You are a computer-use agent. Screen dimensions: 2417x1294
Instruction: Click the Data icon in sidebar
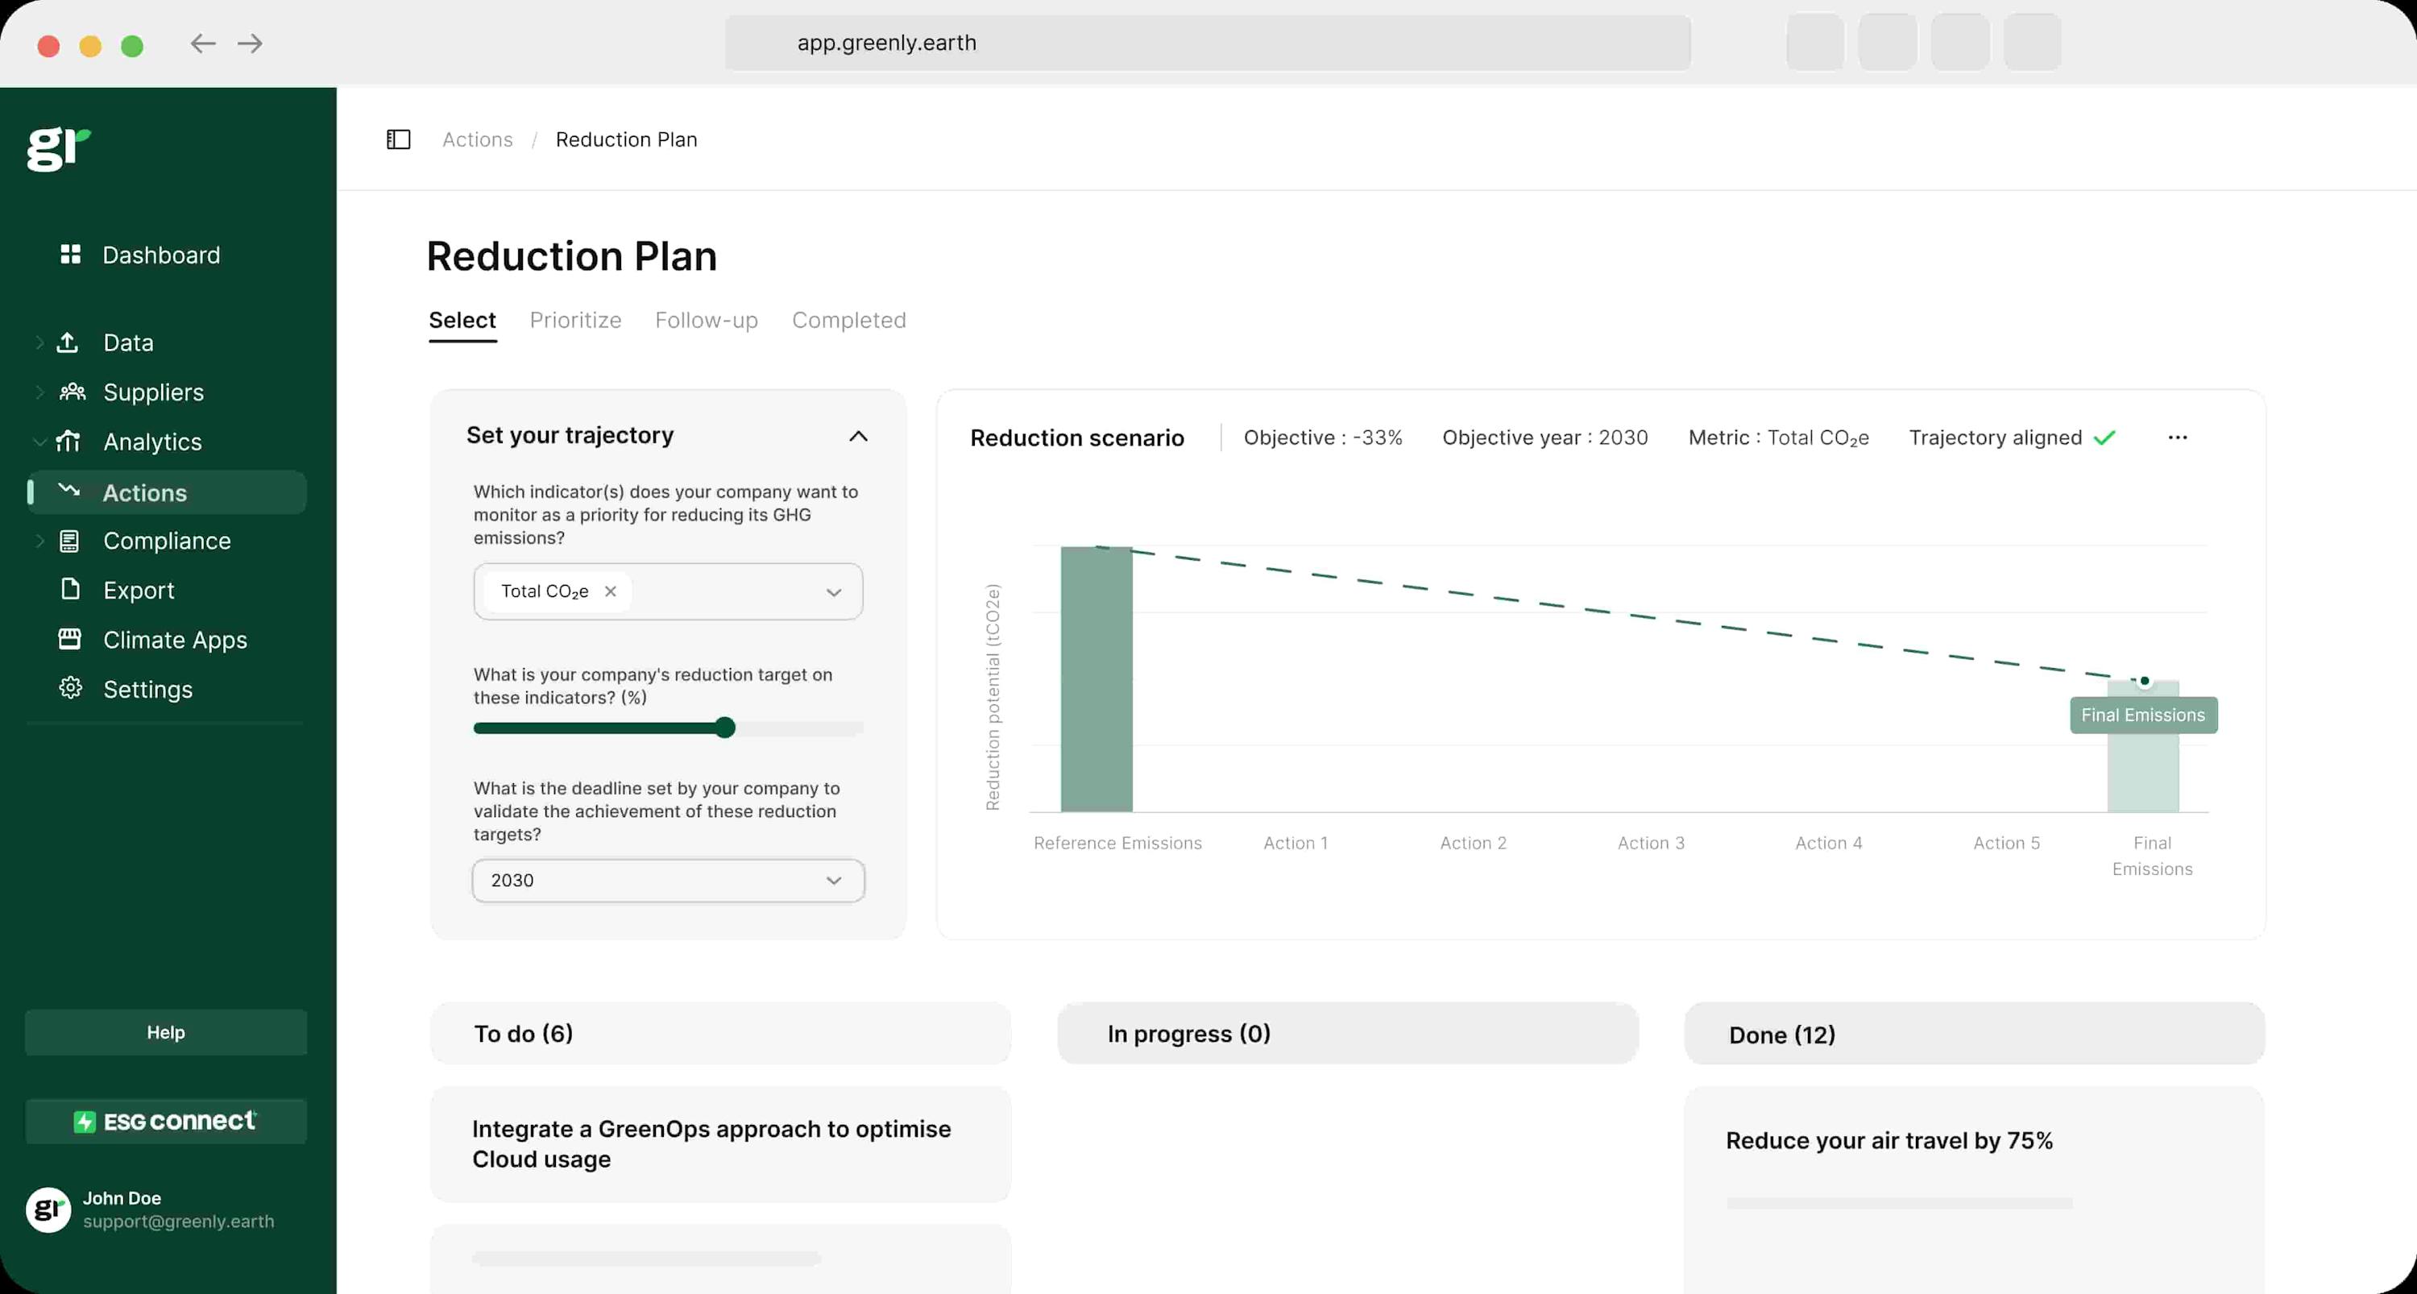[x=70, y=341]
